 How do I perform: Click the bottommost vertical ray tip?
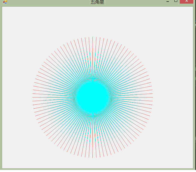[x=93, y=157]
